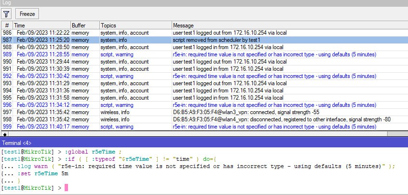408x195 pixels.
Task: Click the Buffer column header
Action: click(85, 26)
